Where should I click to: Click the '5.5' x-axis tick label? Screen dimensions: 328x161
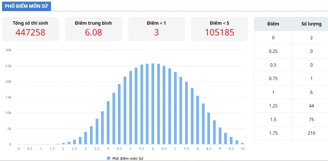142,149
